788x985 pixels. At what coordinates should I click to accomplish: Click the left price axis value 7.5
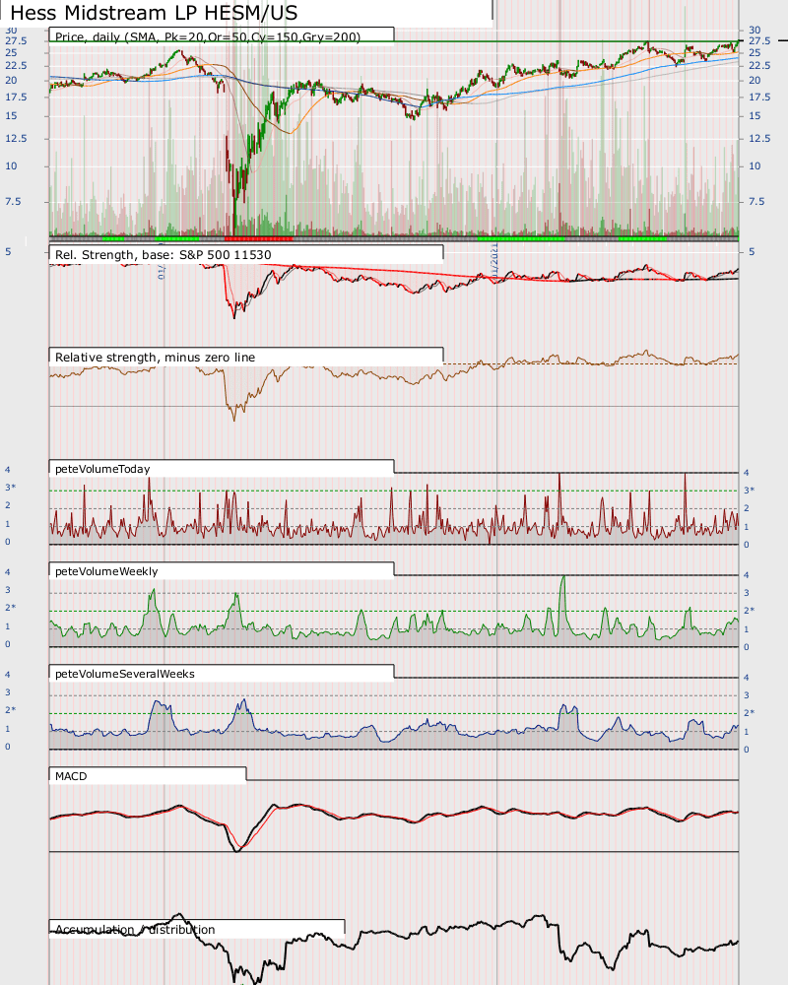tap(13, 202)
